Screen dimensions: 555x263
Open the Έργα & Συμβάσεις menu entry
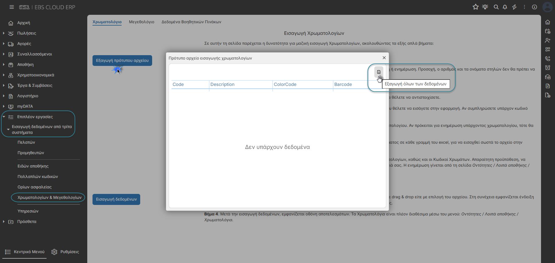35,86
